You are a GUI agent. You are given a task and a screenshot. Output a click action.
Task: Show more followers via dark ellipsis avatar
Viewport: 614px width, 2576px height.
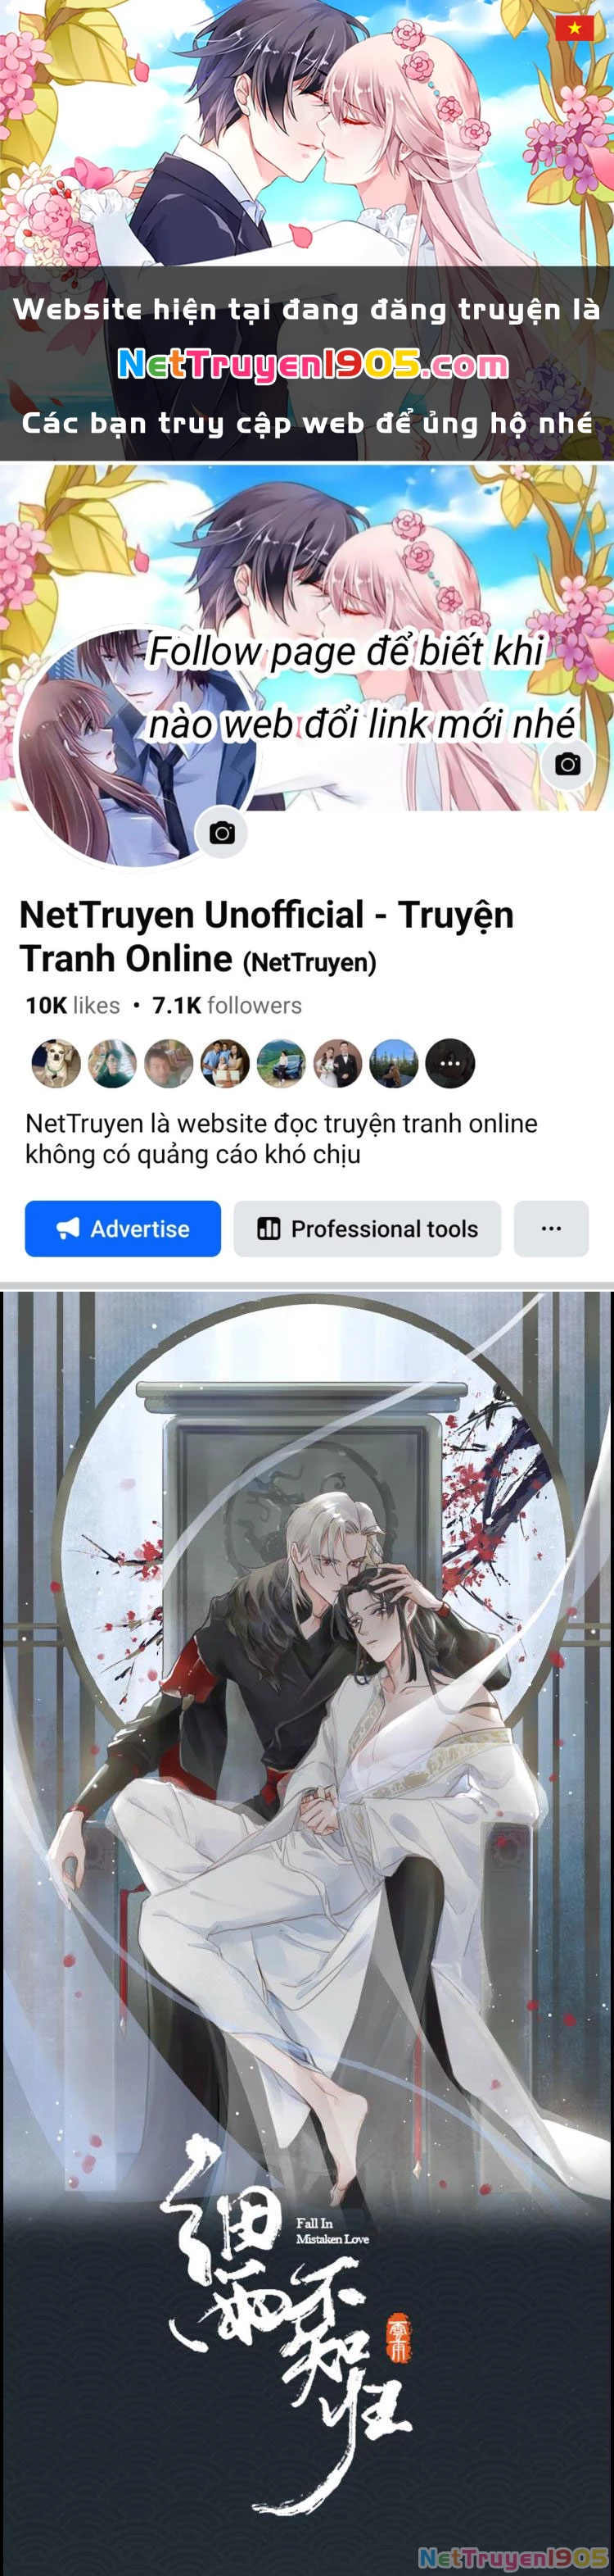450,1063
